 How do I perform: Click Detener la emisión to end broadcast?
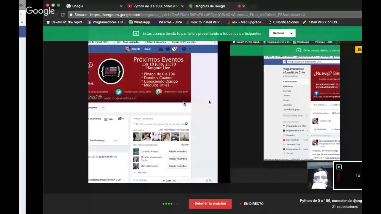[x=210, y=204]
